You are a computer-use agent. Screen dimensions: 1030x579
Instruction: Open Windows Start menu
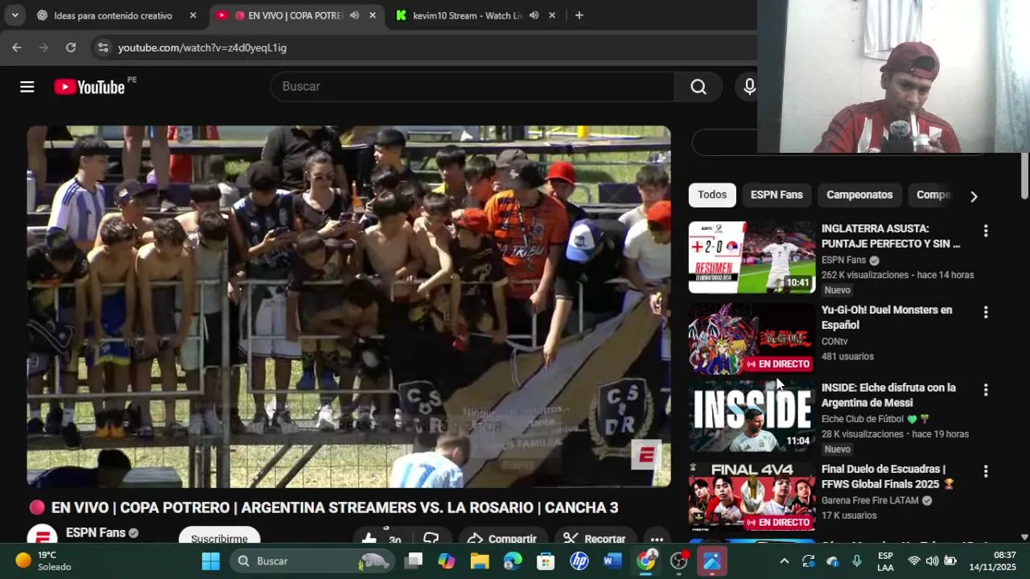[x=211, y=561]
